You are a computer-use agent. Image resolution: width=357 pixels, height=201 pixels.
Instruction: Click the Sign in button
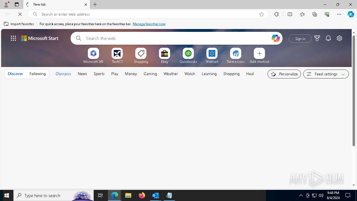300,39
